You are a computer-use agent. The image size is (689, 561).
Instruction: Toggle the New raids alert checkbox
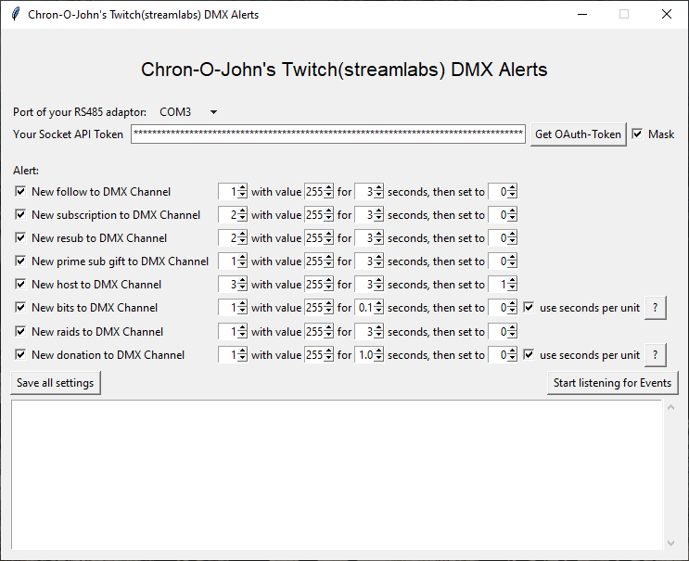click(x=20, y=332)
